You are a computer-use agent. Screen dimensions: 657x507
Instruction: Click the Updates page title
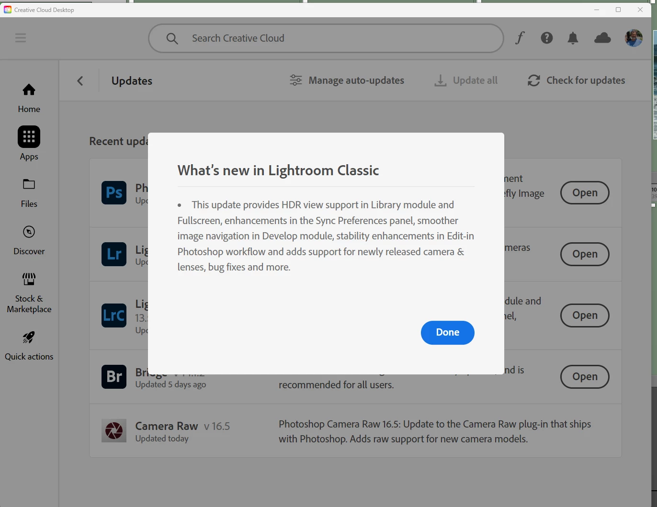[x=132, y=81]
